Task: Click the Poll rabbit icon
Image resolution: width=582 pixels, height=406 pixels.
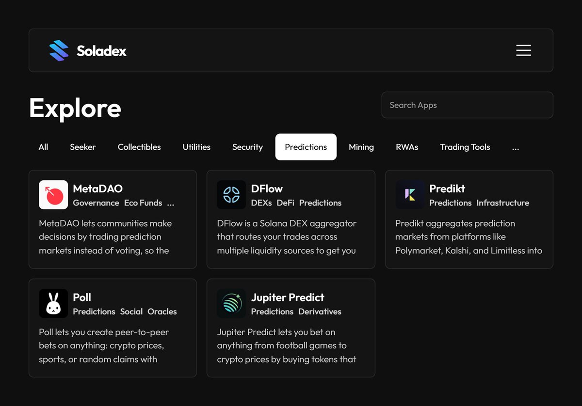Action: pos(53,303)
